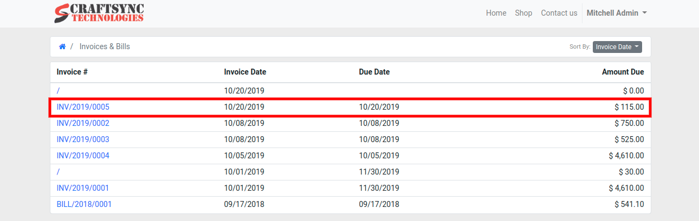Open invoice INV/2019/0005
This screenshot has height=221, width=699.
click(x=83, y=107)
